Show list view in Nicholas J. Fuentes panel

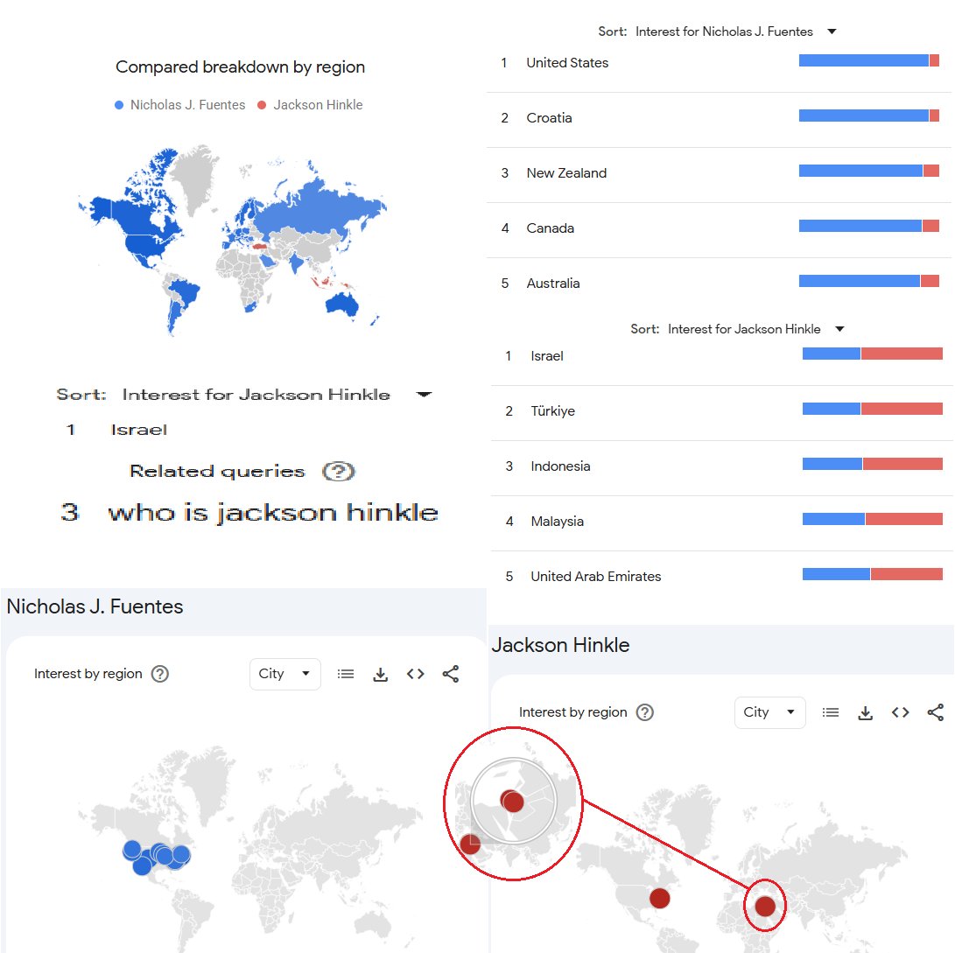346,674
